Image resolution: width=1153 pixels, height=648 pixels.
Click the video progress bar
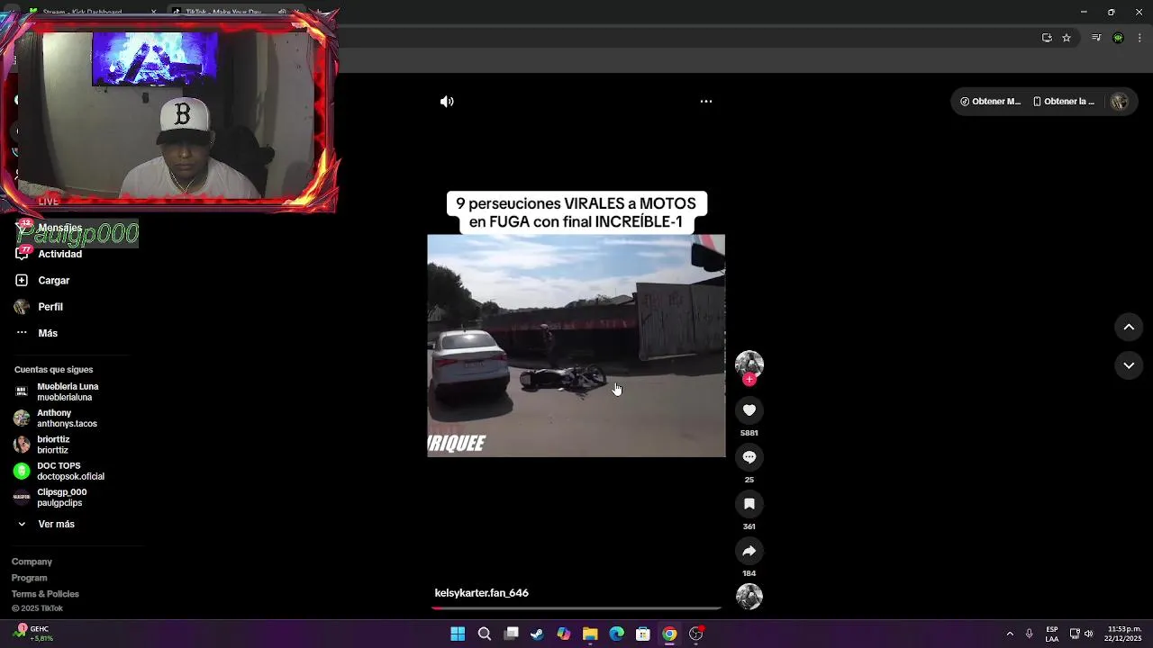(576, 608)
